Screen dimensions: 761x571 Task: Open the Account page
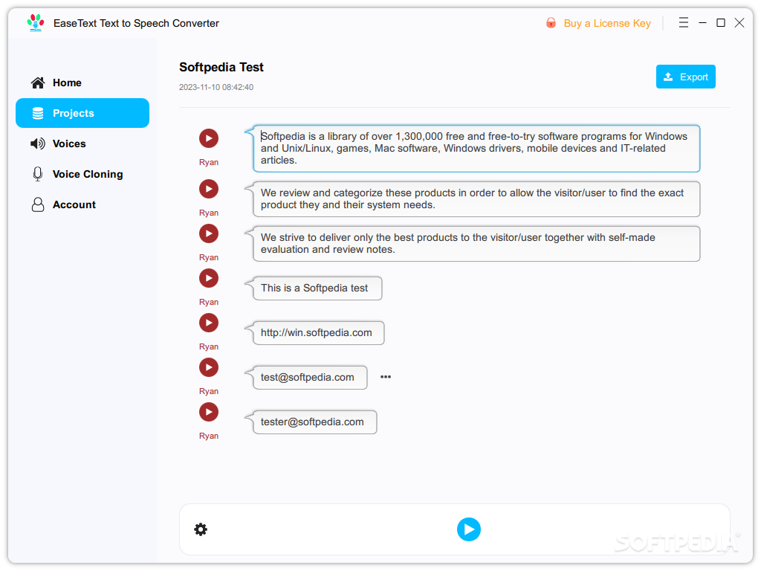point(82,205)
